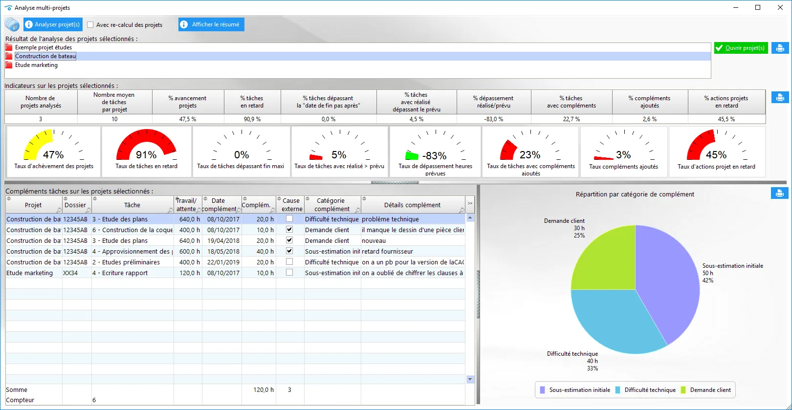Click the 45% actions projet en retard gauge

tap(716, 151)
